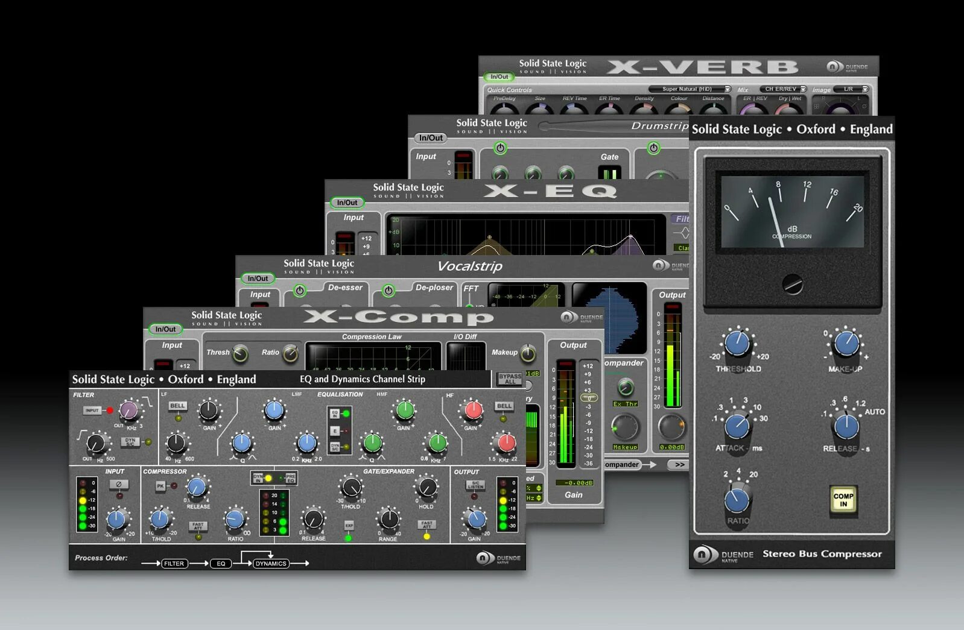Click the X-Comp gain -0.00dB readout
Image resolution: width=964 pixels, height=630 pixels.
pyautogui.click(x=574, y=483)
